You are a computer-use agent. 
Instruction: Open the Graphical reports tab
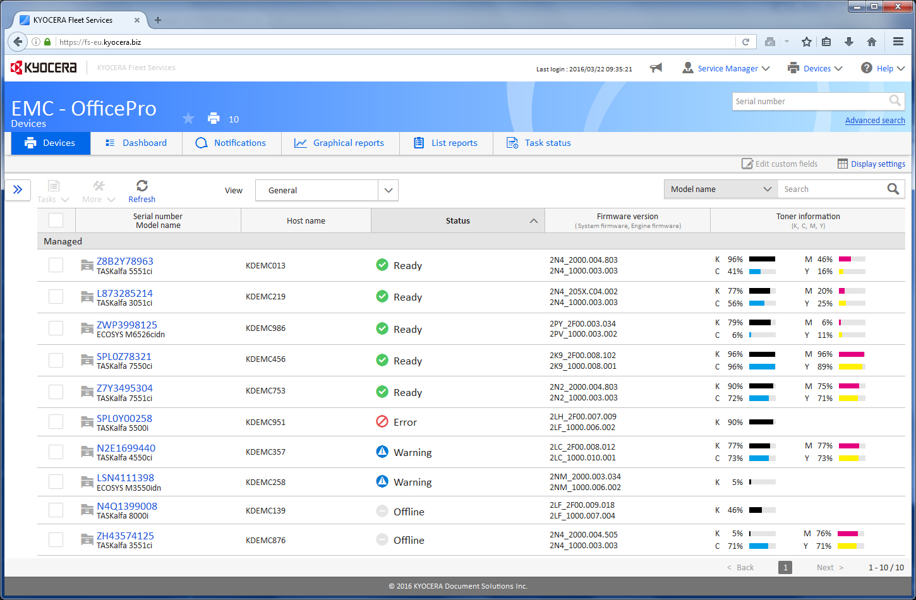[x=340, y=143]
